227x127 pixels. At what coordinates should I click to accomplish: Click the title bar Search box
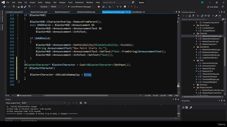pyautogui.click(x=118, y=2)
